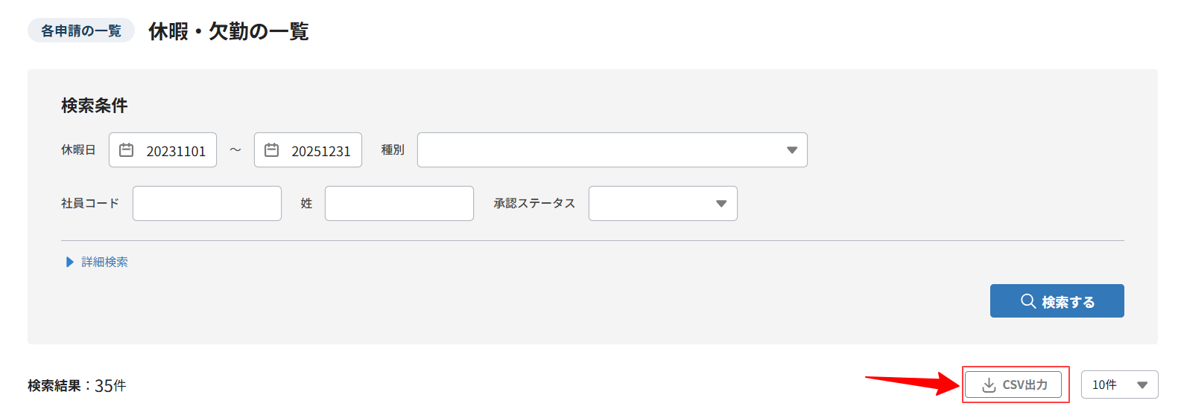Click the 承認ステータス dropdown arrow
Viewport: 1178px width, 415px height.
[721, 204]
